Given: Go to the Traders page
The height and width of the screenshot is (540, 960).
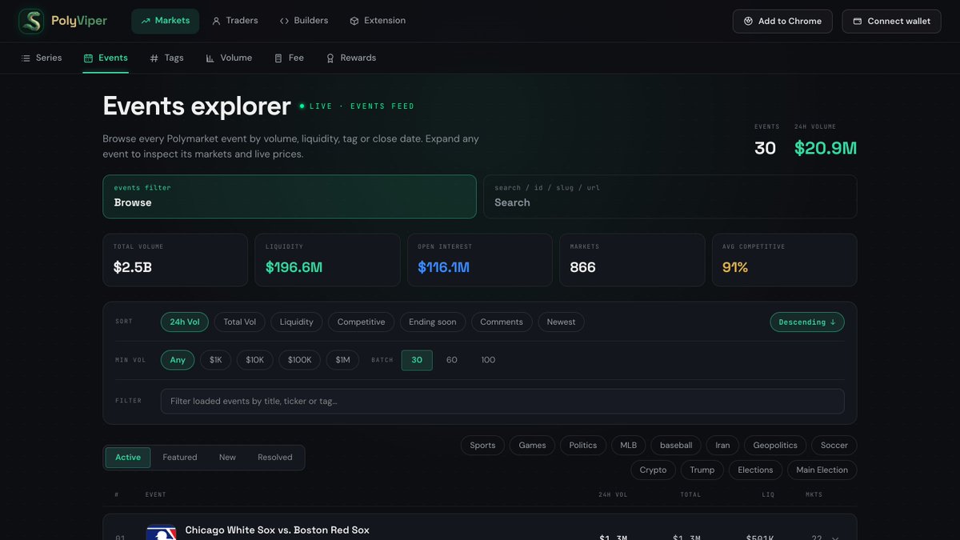Looking at the screenshot, I should tap(234, 21).
